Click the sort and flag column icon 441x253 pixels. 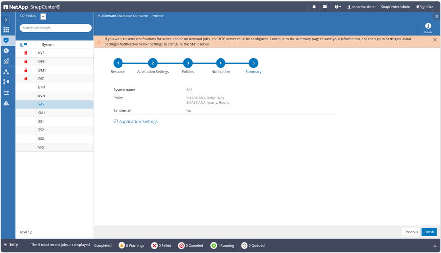point(24,45)
